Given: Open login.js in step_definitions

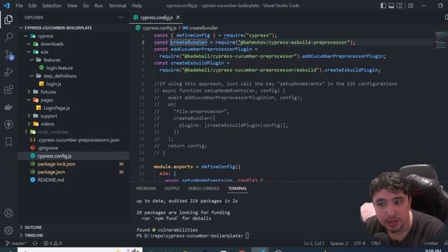Looking at the screenshot, I should pos(54,84).
